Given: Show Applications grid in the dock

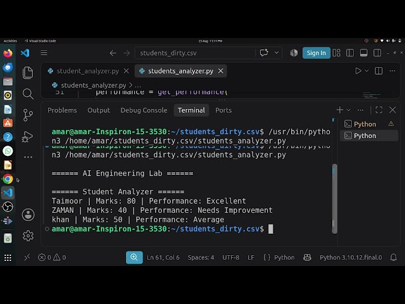Looking at the screenshot, I should point(8,258).
